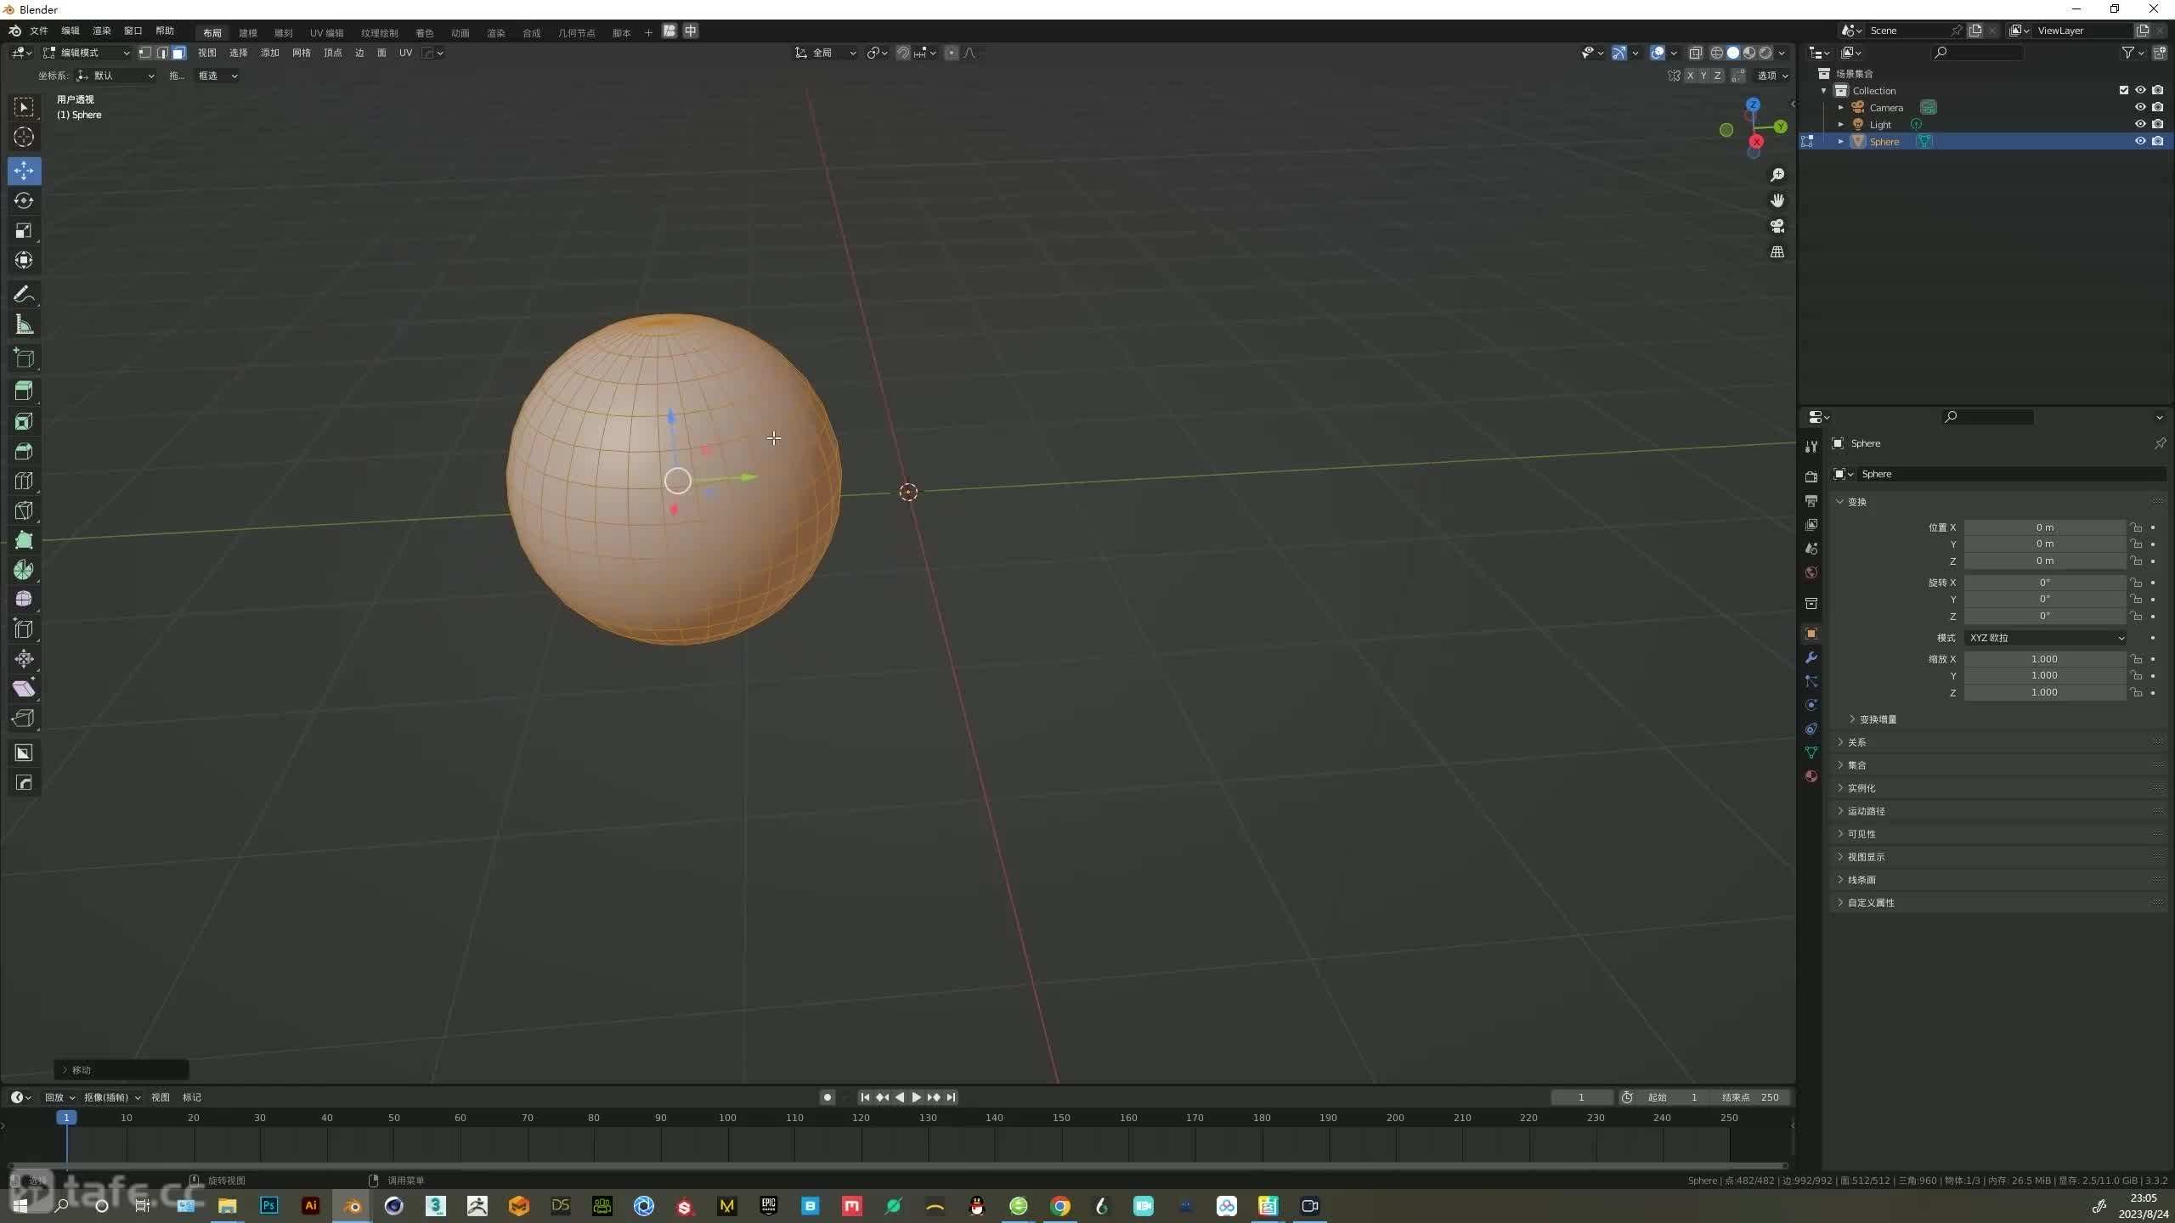This screenshot has height=1223, width=2175.
Task: Open the File menu (文件)
Action: click(x=39, y=31)
